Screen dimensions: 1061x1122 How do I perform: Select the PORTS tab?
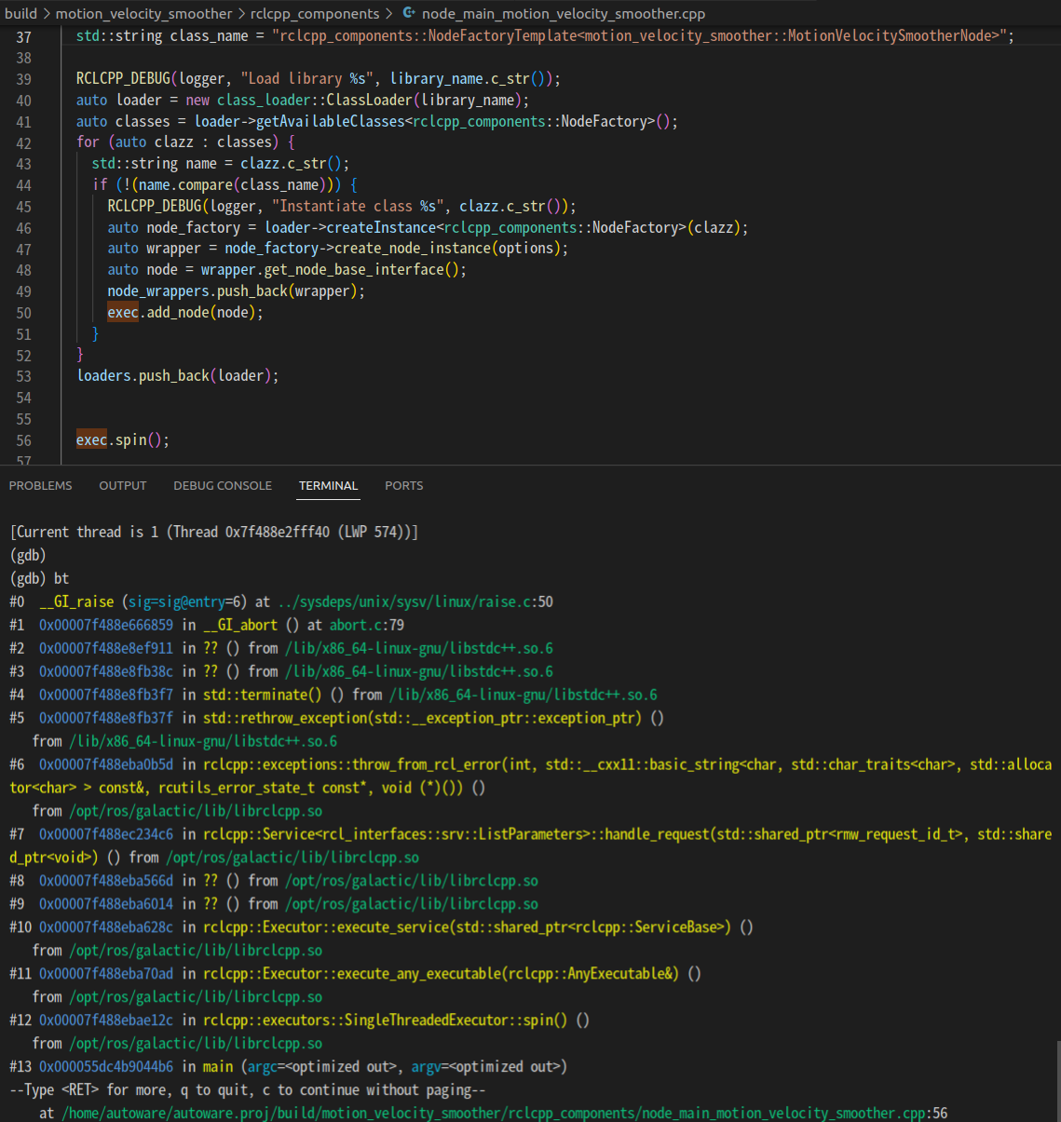[403, 485]
